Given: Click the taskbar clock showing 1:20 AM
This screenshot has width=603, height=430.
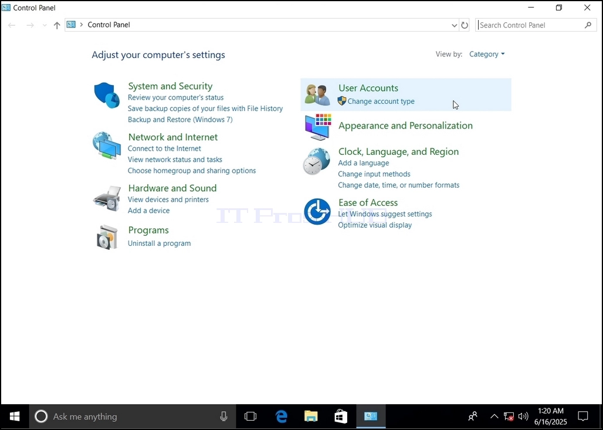Looking at the screenshot, I should coord(551,417).
